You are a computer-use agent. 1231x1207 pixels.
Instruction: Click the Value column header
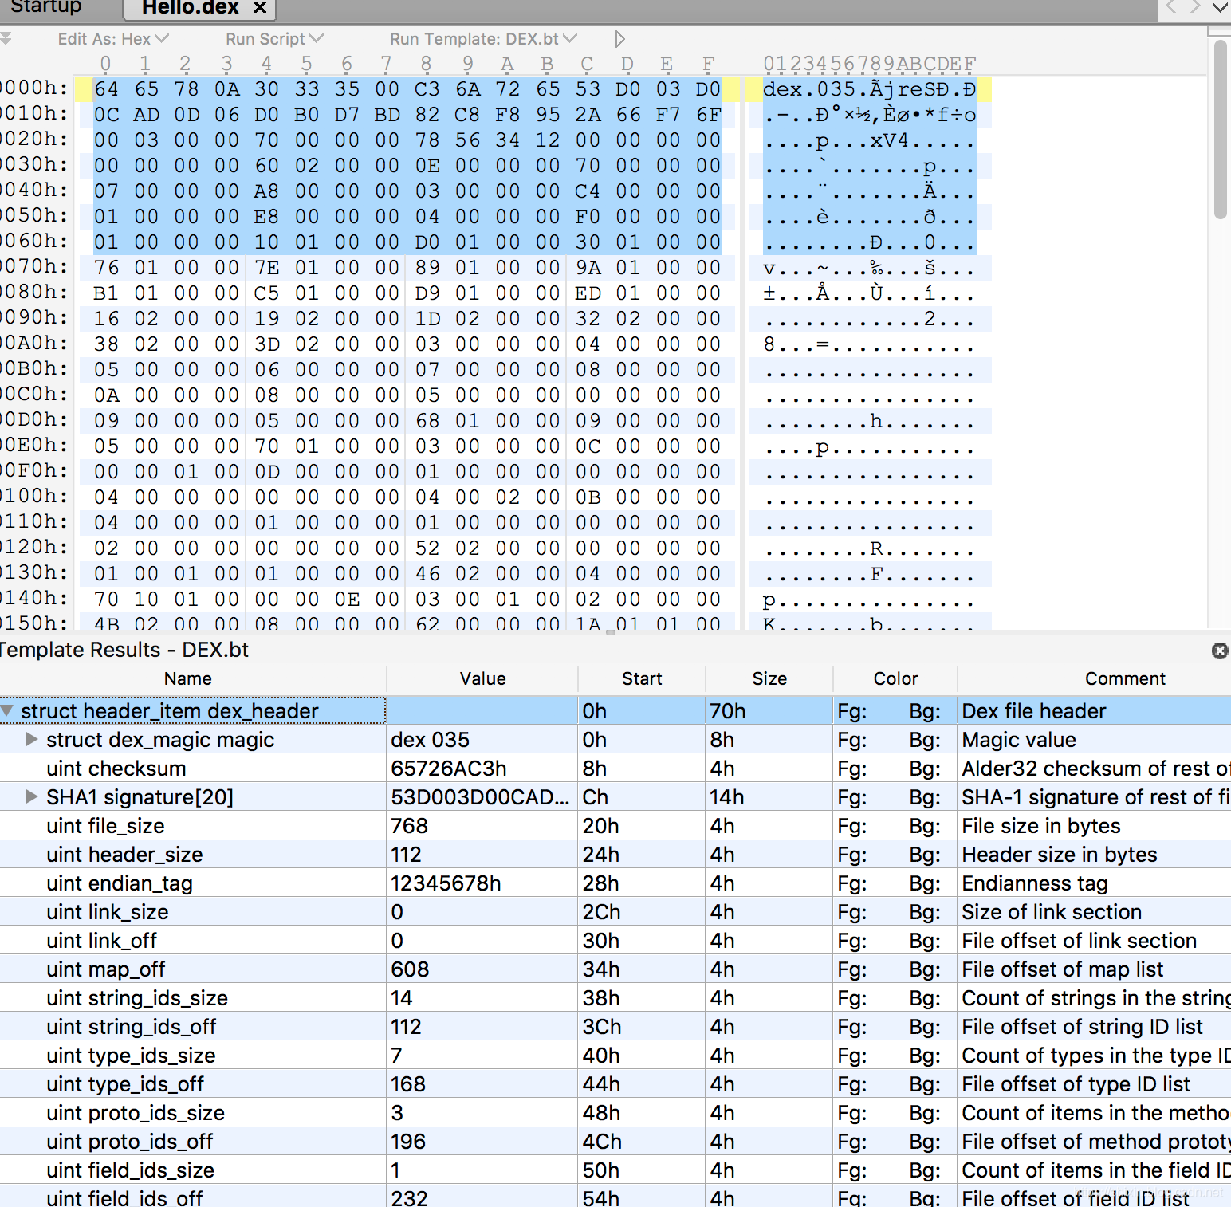(482, 678)
